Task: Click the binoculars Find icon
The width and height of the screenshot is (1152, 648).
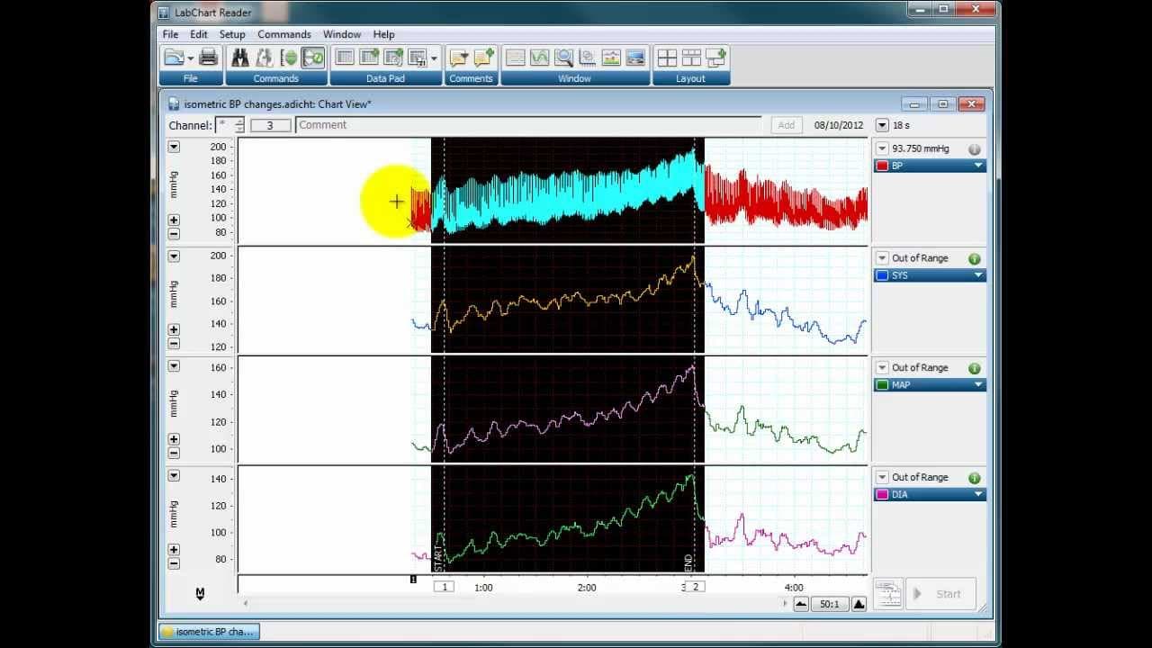Action: 240,58
